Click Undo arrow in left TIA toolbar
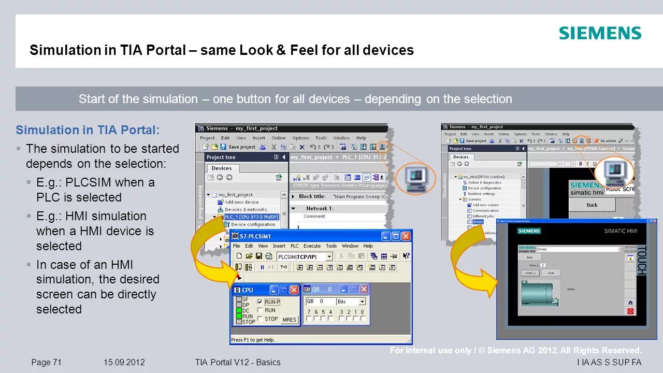Screen dimensions: 663x373 pyautogui.click(x=313, y=147)
